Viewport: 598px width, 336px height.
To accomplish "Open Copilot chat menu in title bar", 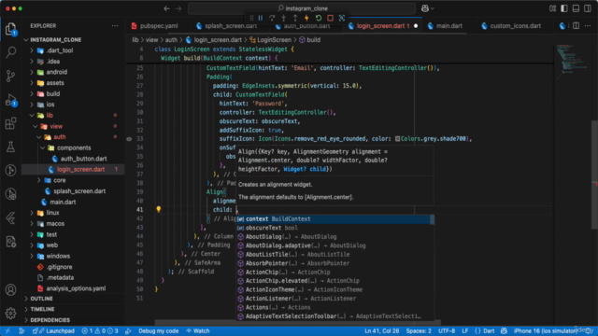I will pos(427,8).
